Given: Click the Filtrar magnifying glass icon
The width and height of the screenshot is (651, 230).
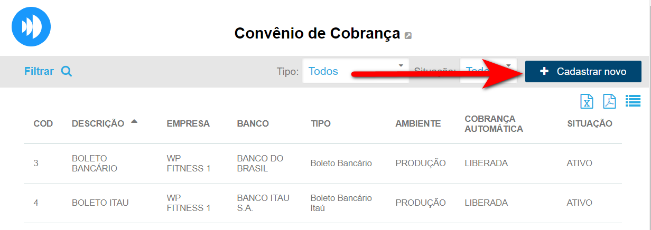Looking at the screenshot, I should (66, 71).
